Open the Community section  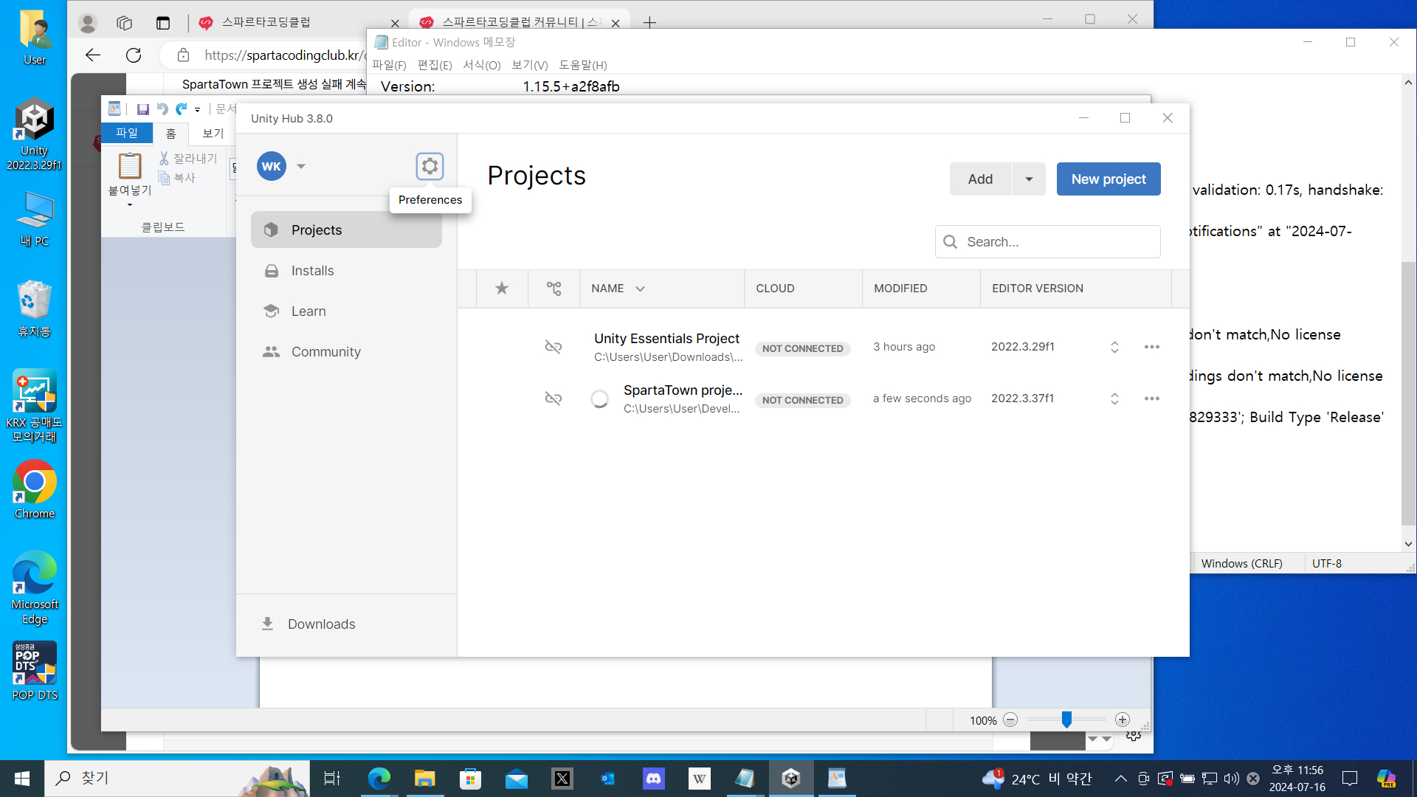coord(346,352)
